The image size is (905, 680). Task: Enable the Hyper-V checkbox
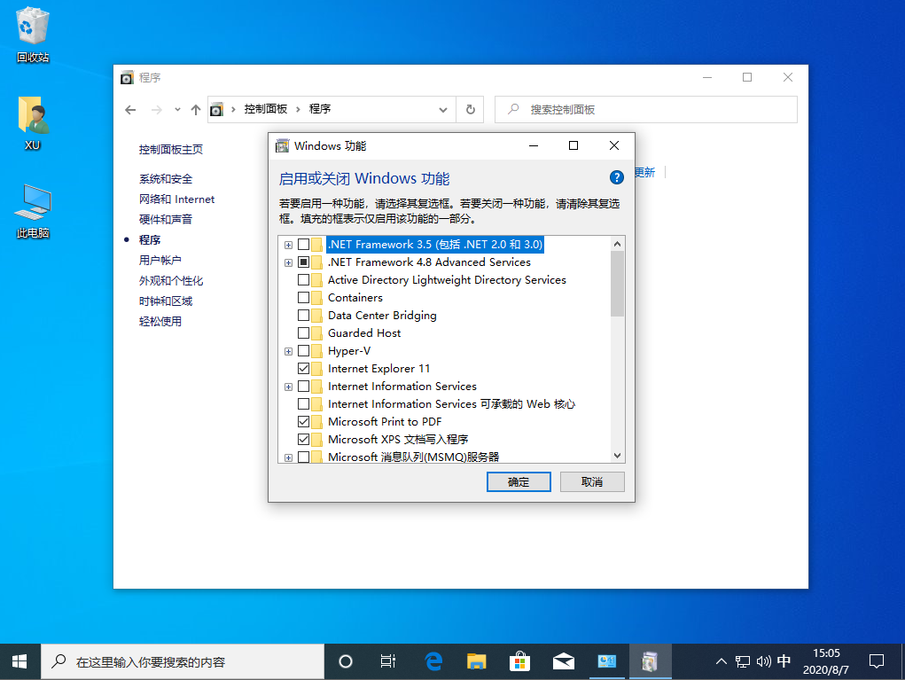304,351
